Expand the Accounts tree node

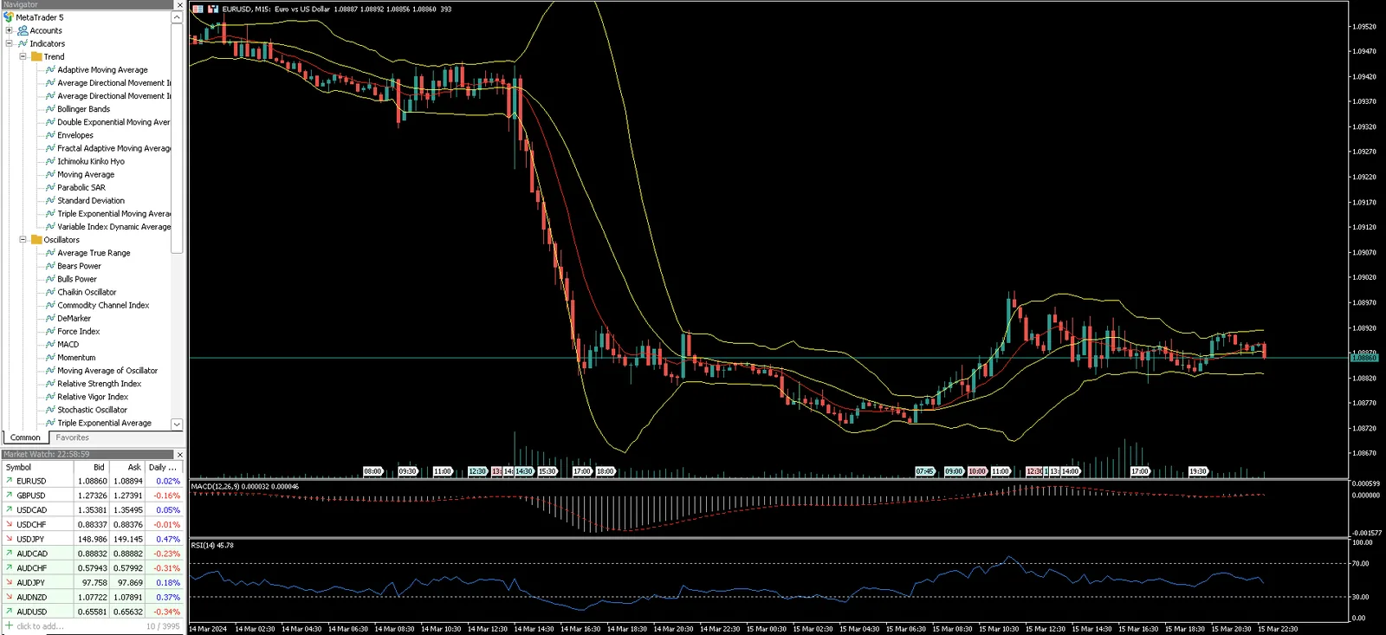[9, 30]
